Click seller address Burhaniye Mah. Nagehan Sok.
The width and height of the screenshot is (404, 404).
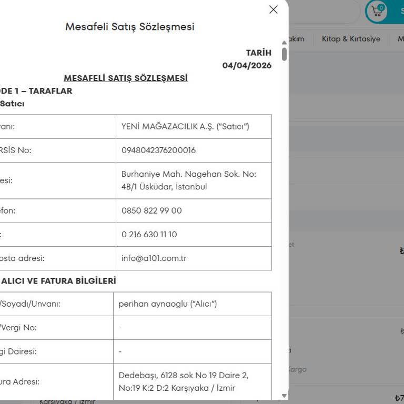click(189, 180)
